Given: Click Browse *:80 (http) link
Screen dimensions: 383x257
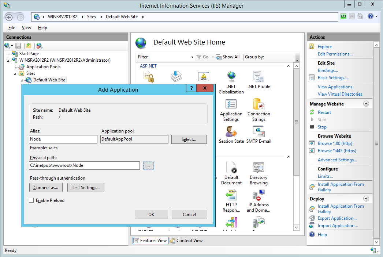Looking at the screenshot, I should coord(335,143).
